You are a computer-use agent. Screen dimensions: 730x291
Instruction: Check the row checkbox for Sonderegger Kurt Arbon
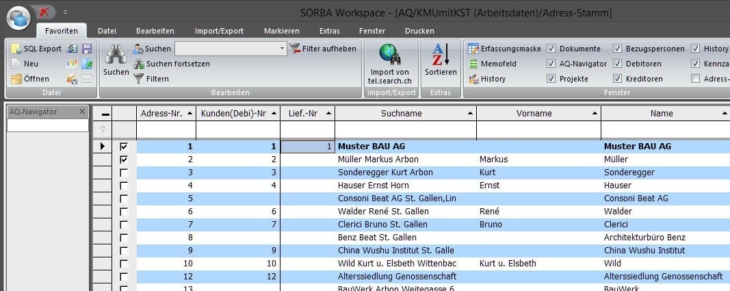[x=124, y=173]
